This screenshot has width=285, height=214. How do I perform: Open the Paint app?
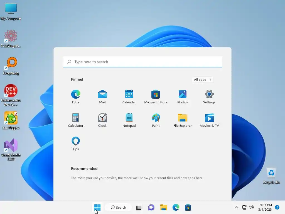tap(156, 120)
